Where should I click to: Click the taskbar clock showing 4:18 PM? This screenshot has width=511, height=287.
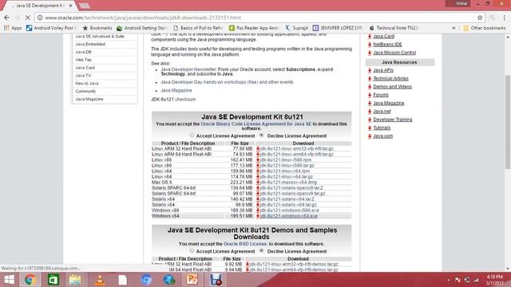pos(495,280)
